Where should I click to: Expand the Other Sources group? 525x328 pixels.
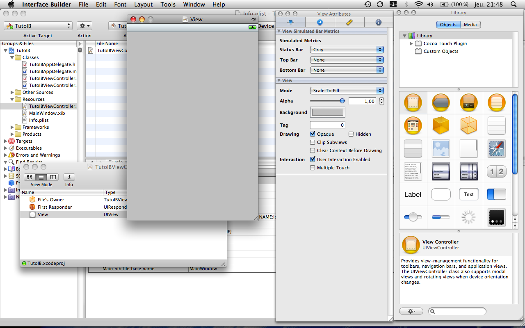click(12, 92)
